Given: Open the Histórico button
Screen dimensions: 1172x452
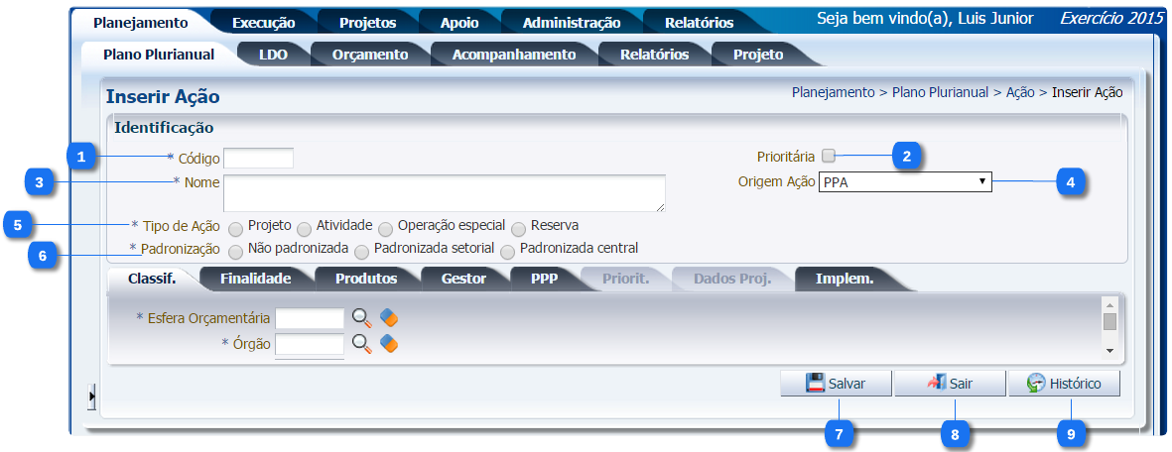Looking at the screenshot, I should (1064, 384).
